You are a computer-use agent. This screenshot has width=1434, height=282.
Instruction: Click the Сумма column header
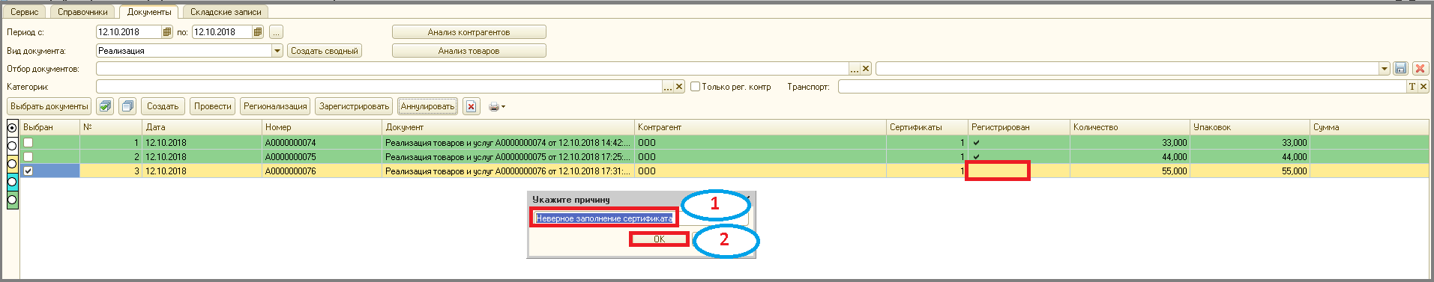[1370, 127]
